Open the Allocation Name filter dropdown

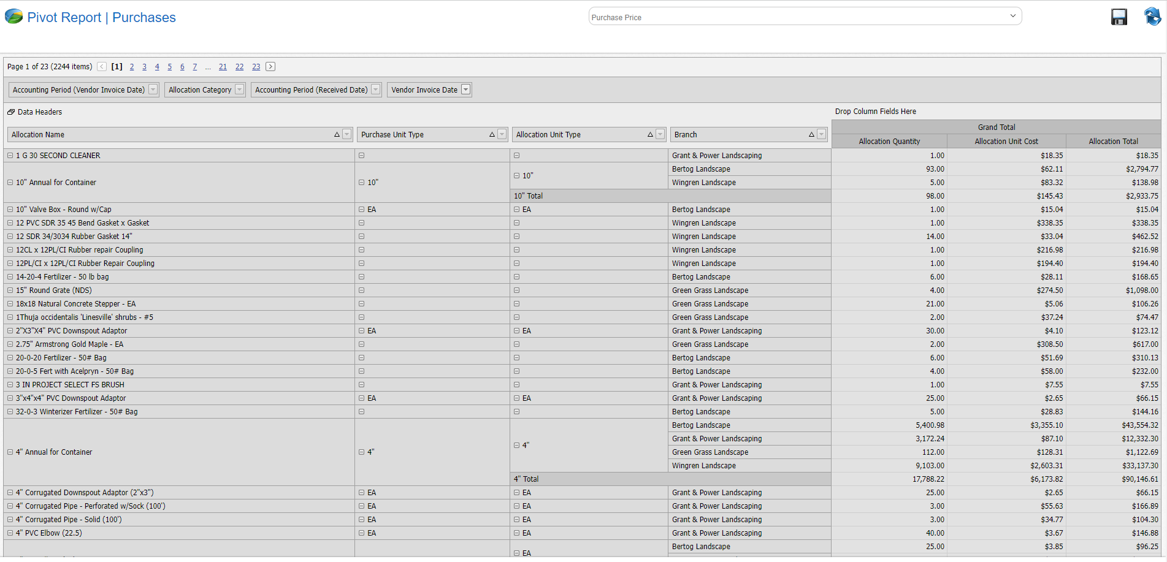tap(347, 135)
